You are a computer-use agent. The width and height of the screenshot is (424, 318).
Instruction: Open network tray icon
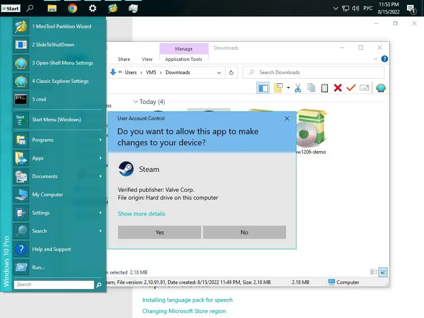click(x=346, y=8)
